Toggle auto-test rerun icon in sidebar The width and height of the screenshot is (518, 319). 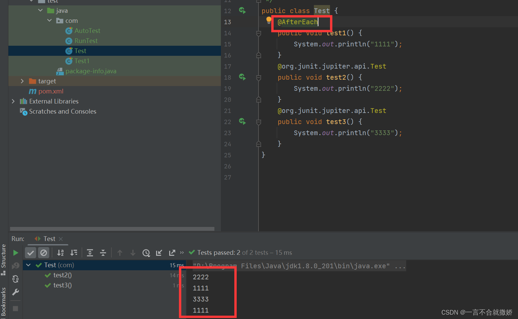pos(15,279)
